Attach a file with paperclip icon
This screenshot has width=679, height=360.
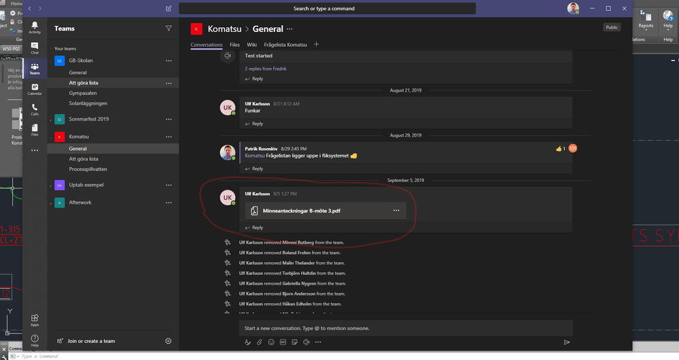click(260, 342)
